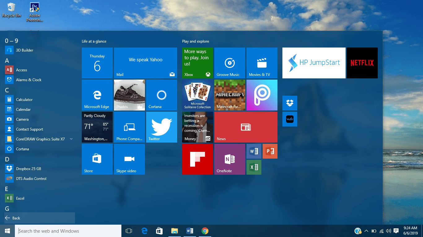Show hidden system tray icons
The height and width of the screenshot is (237, 423).
(x=366, y=231)
